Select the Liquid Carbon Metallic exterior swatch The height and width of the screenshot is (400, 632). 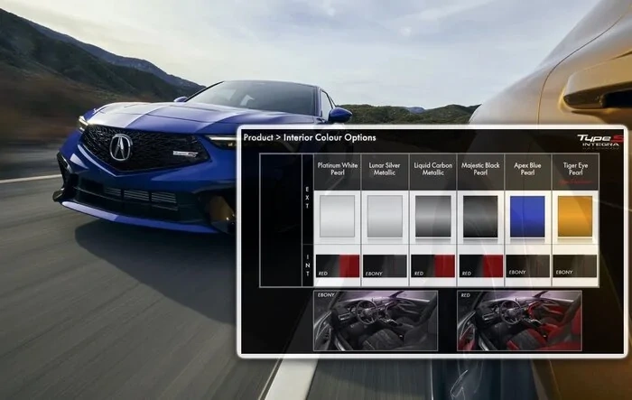[x=432, y=217]
